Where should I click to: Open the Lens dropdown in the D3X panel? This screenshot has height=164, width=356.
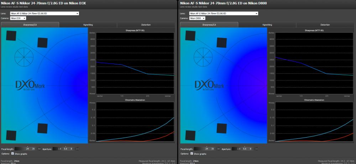[44, 14]
